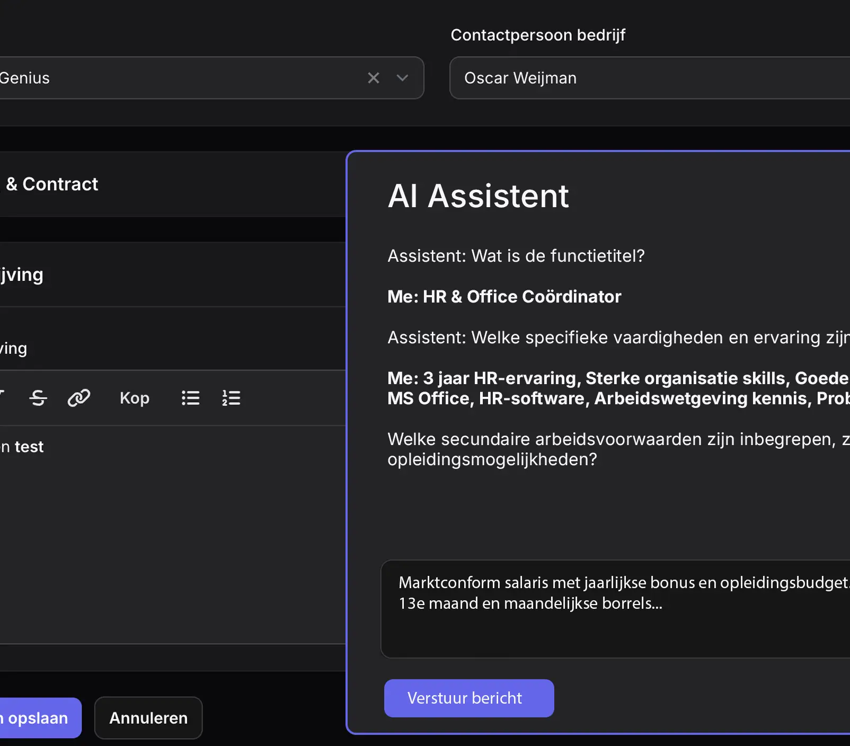Click the 'Me: 3 jaar HR-ervaring' message
850x746 pixels.
click(x=618, y=388)
